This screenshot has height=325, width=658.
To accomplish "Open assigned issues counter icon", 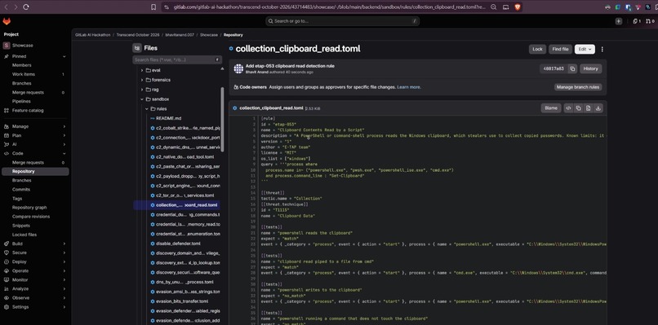I will pyautogui.click(x=637, y=21).
